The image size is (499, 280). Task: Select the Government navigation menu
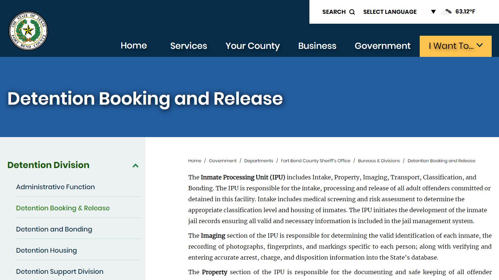click(382, 46)
